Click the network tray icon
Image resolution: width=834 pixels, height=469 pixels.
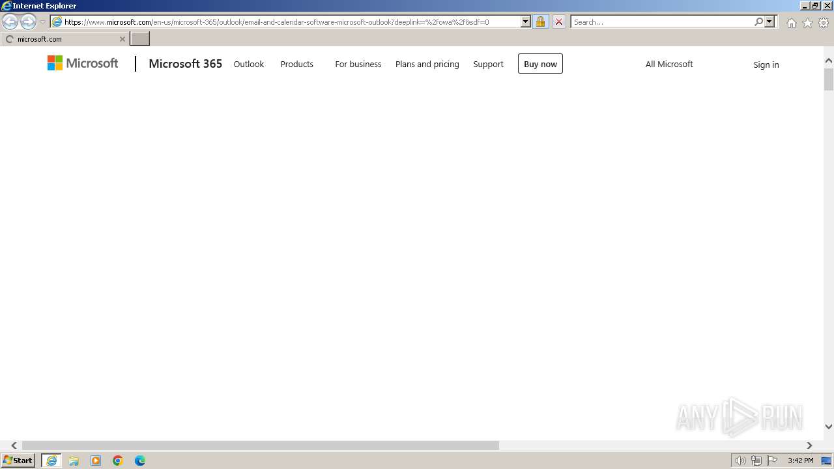756,461
